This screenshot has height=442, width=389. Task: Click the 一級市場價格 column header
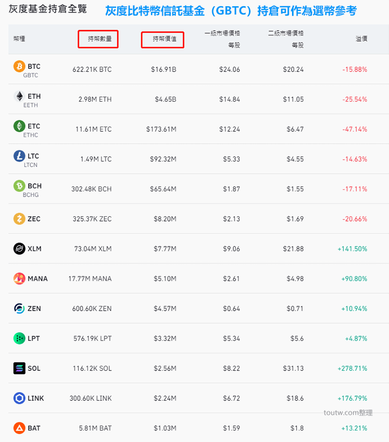coord(222,39)
